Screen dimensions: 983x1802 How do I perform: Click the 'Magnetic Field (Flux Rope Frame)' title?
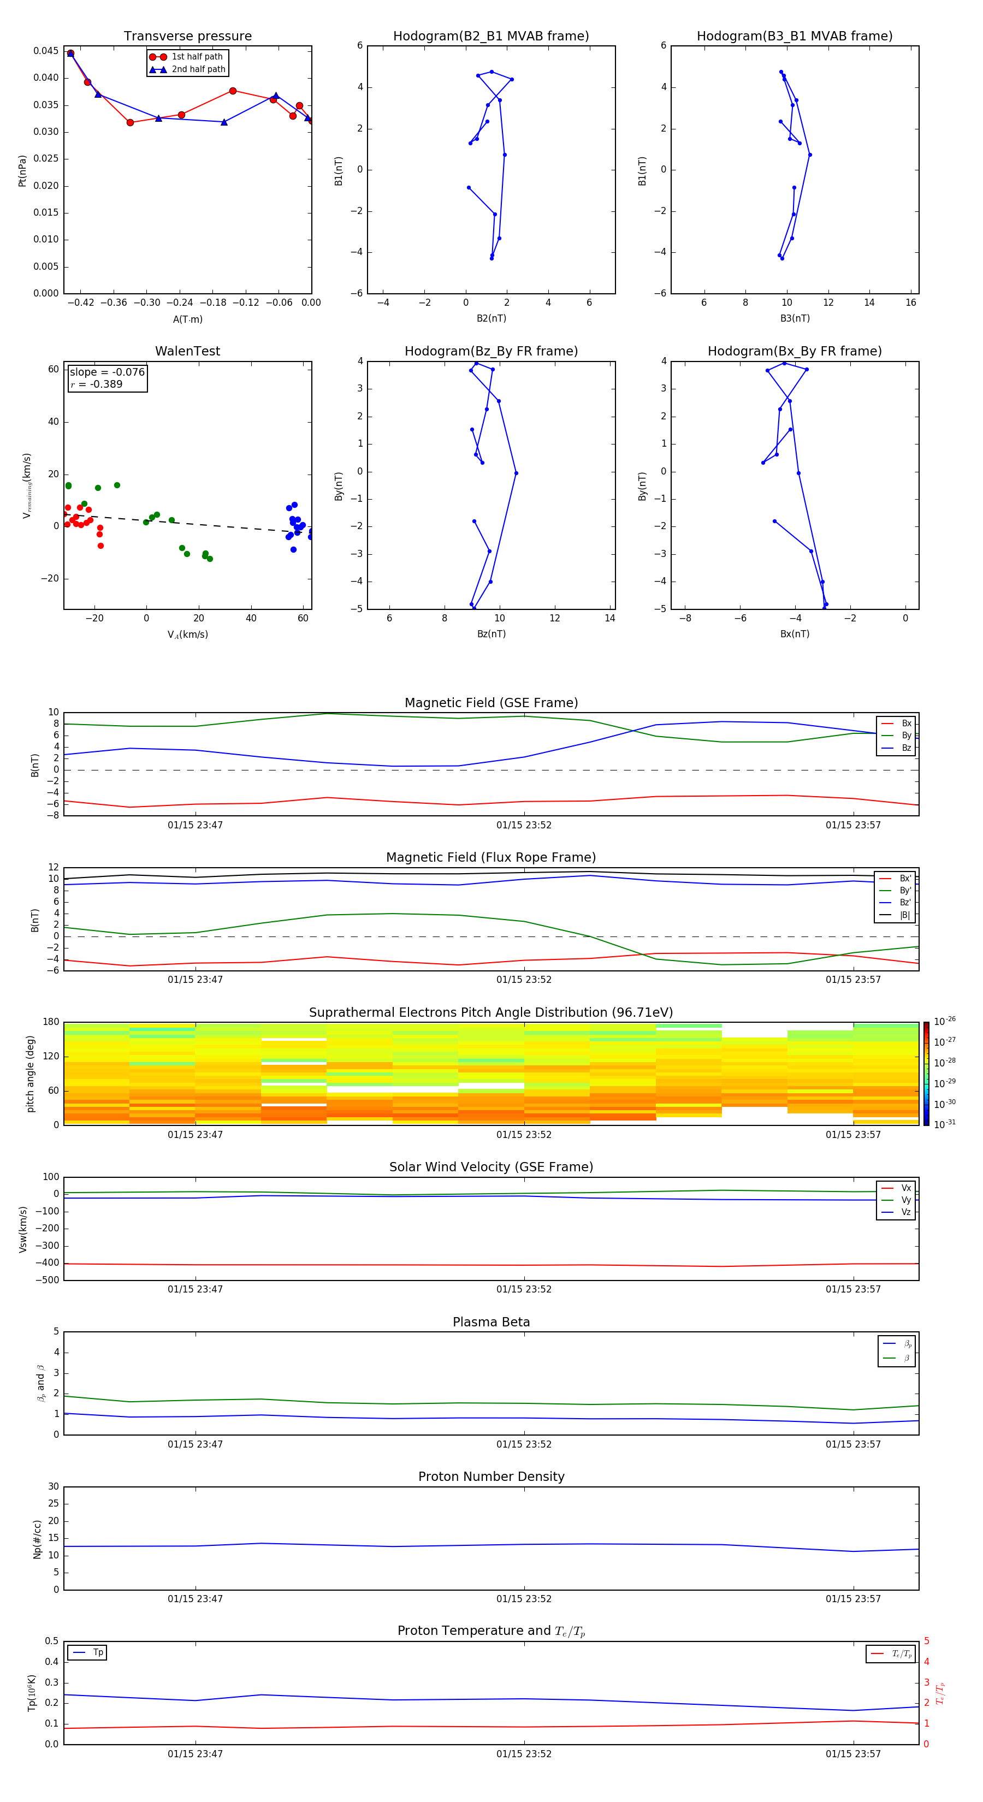pyautogui.click(x=491, y=858)
